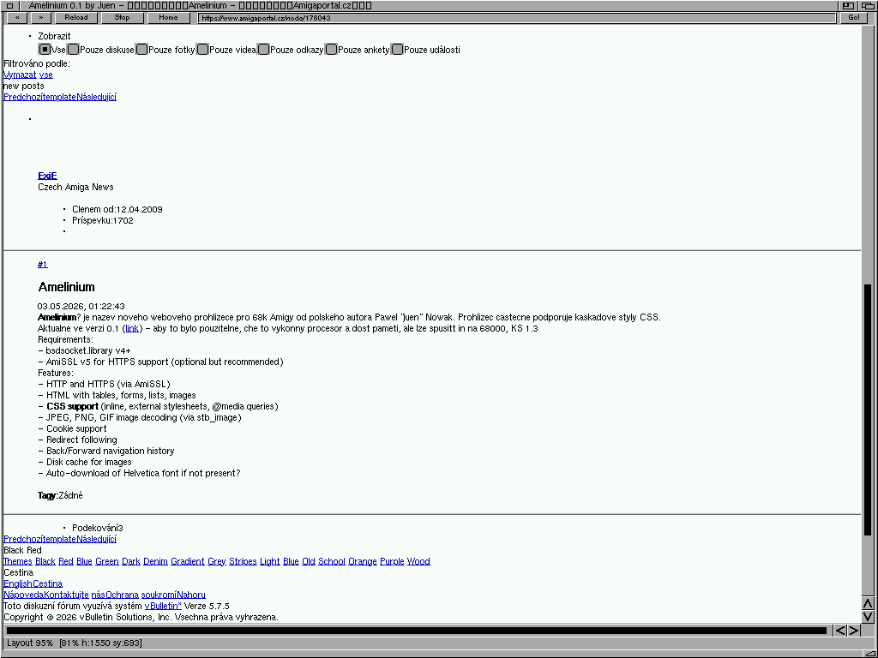Click the scroll right arrow

(854, 631)
